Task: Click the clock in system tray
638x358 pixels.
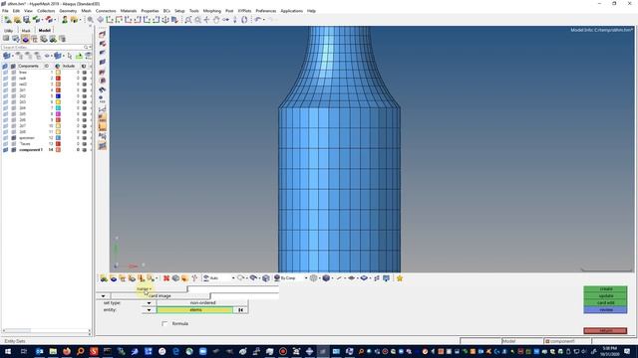Action: tap(609, 351)
